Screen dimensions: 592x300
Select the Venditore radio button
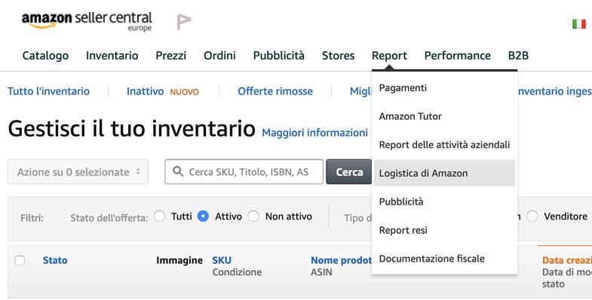click(x=532, y=216)
